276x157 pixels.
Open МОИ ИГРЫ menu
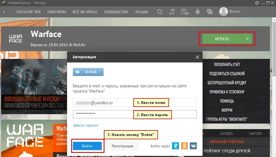(57, 12)
